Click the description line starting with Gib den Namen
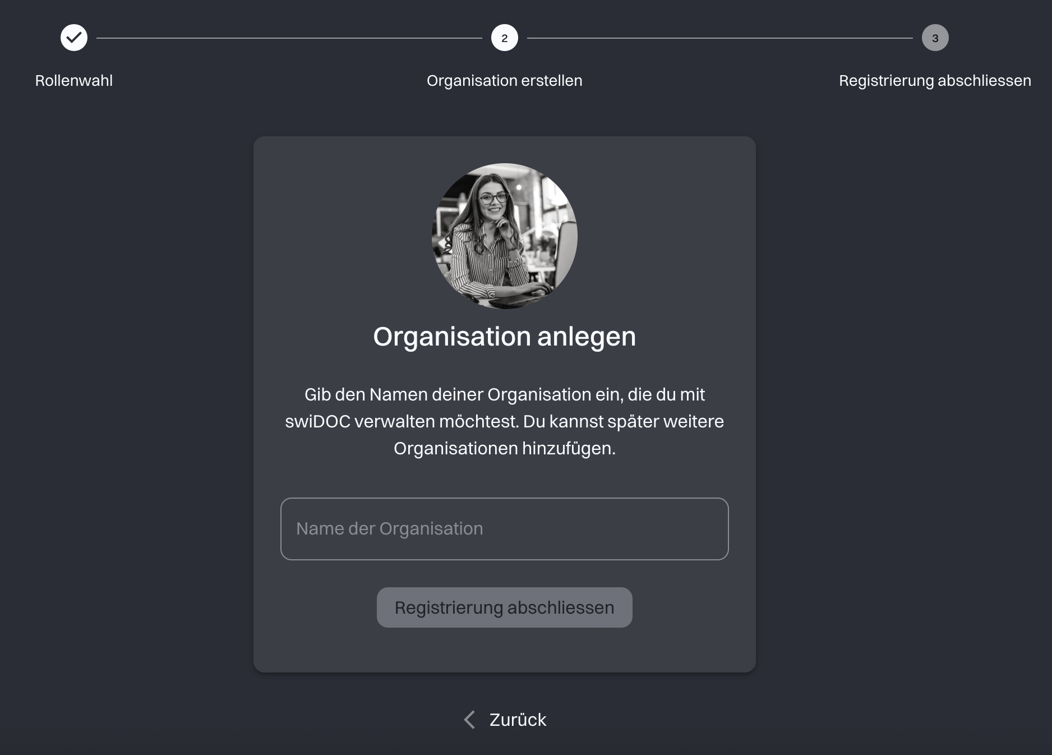The width and height of the screenshot is (1052, 755). [x=504, y=394]
